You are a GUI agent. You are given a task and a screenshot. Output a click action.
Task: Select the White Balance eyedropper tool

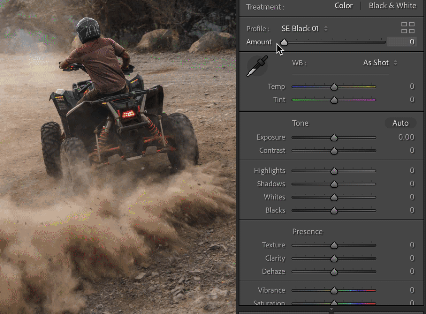(x=257, y=66)
